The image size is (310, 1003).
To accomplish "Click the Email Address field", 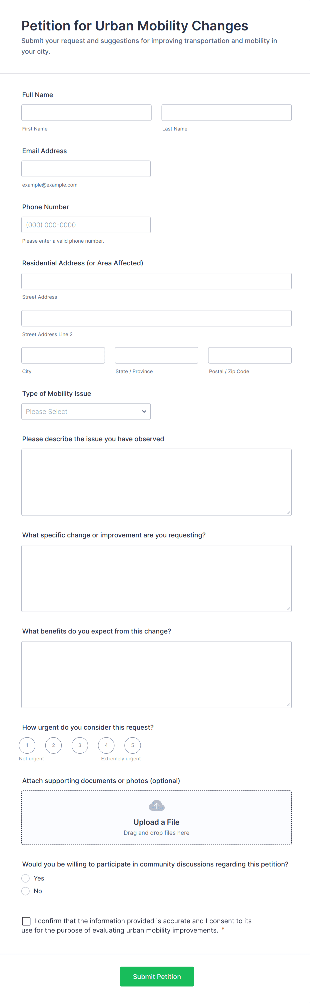I will pyautogui.click(x=86, y=169).
